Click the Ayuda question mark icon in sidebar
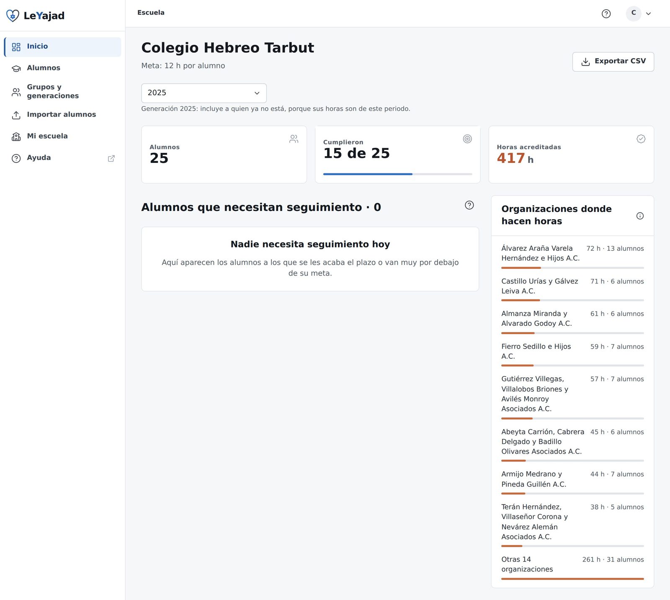Image resolution: width=670 pixels, height=600 pixels. (16, 158)
